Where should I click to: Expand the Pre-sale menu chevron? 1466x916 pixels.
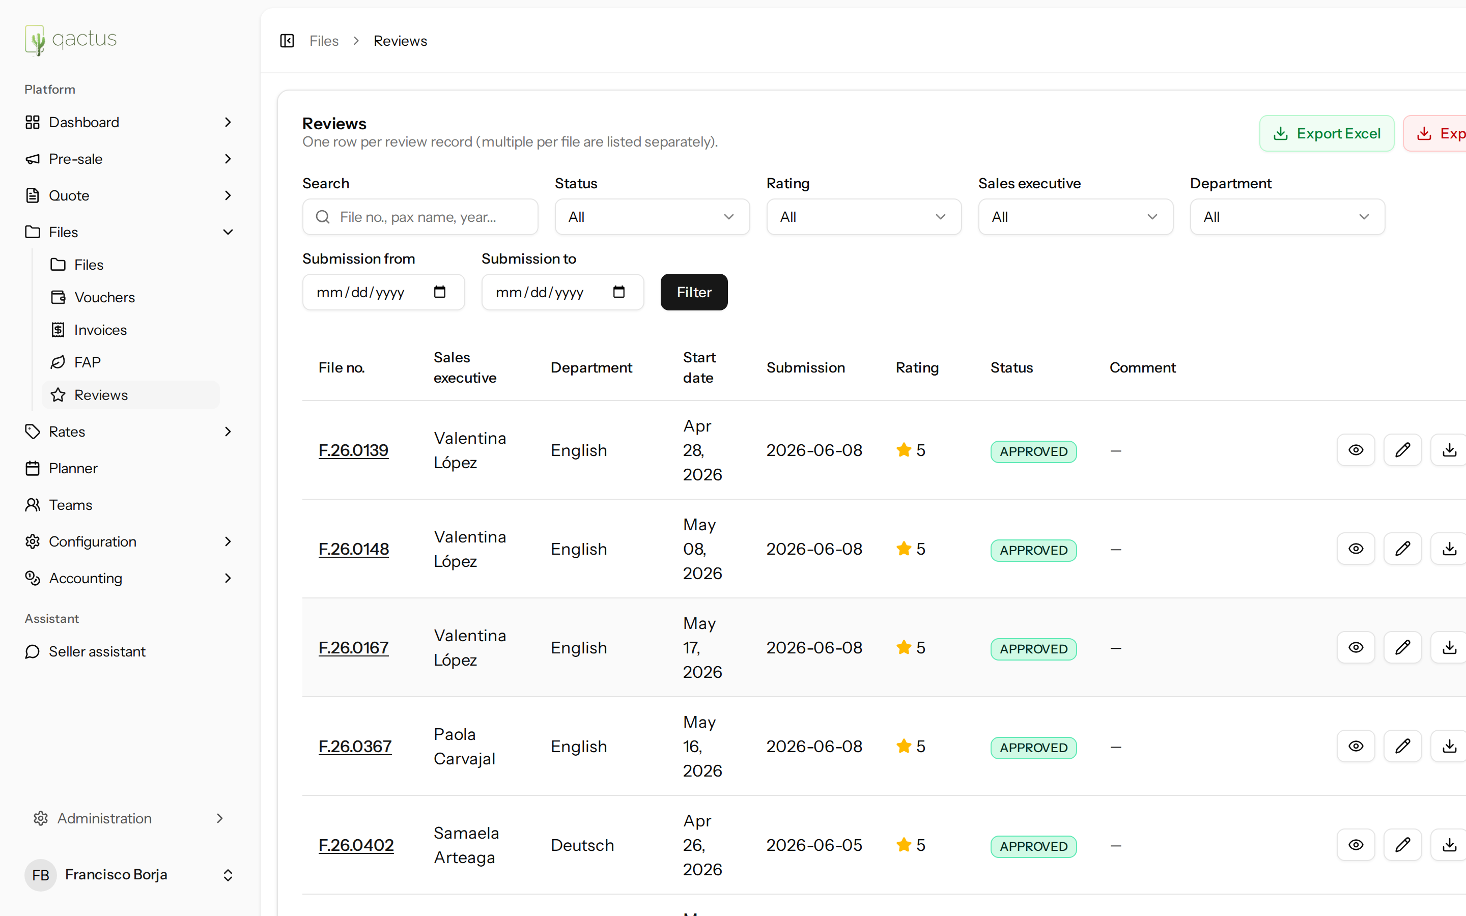pos(228,159)
